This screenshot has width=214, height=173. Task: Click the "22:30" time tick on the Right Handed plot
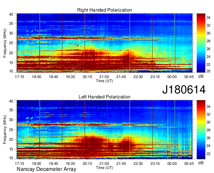click(138, 77)
